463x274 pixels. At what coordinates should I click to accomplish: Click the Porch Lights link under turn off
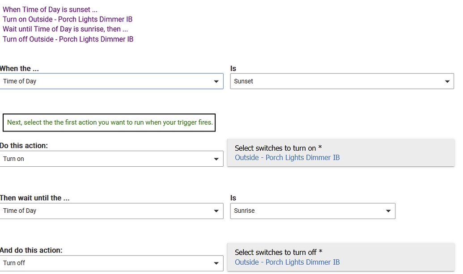[287, 262]
